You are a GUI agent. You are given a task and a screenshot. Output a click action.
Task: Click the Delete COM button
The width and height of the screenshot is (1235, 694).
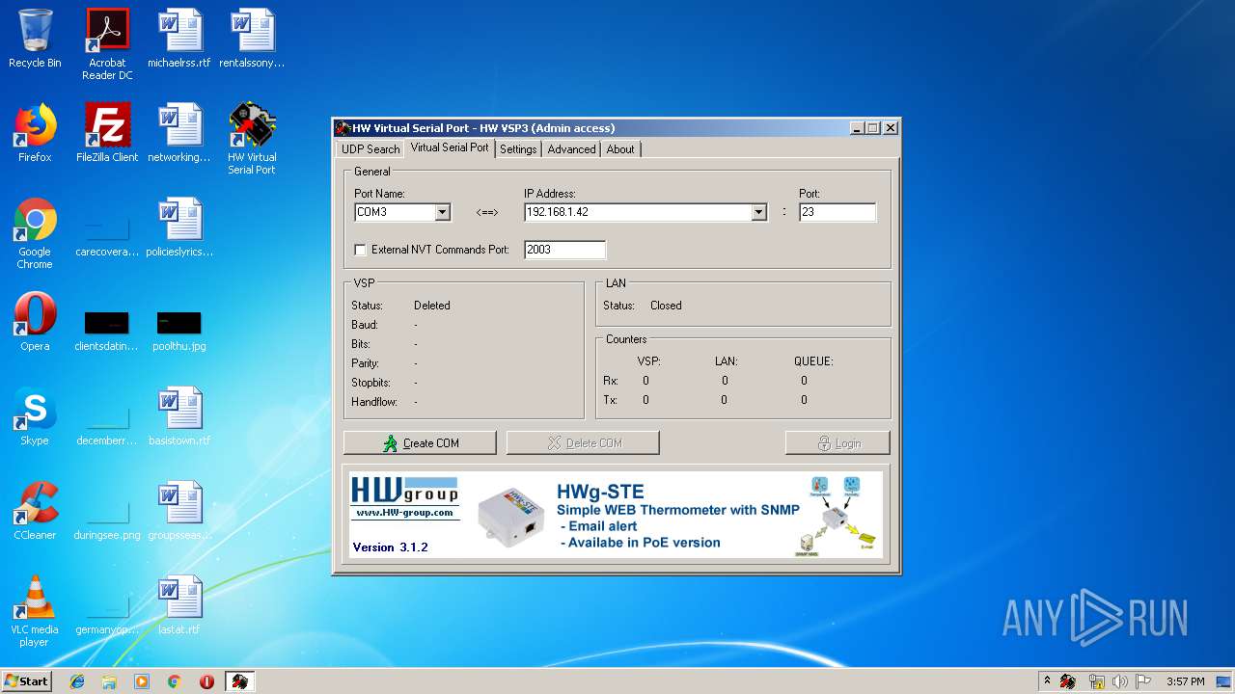(583, 443)
